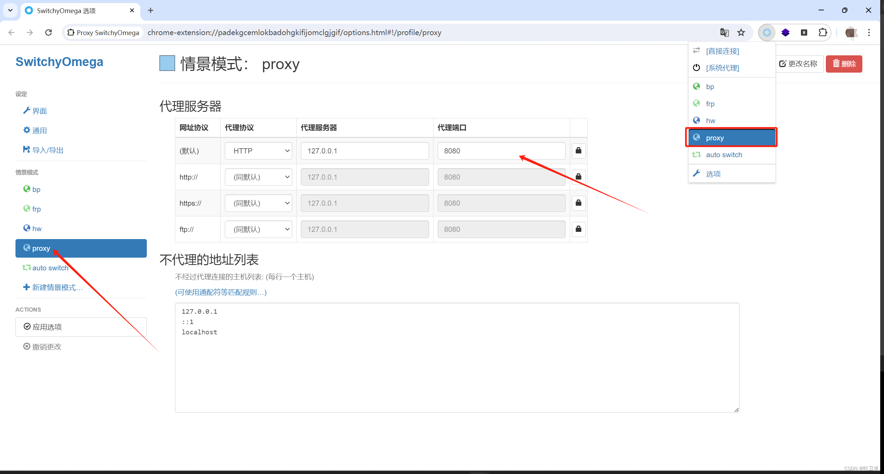Go forward in browser history
This screenshot has height=474, width=884.
(x=30, y=33)
